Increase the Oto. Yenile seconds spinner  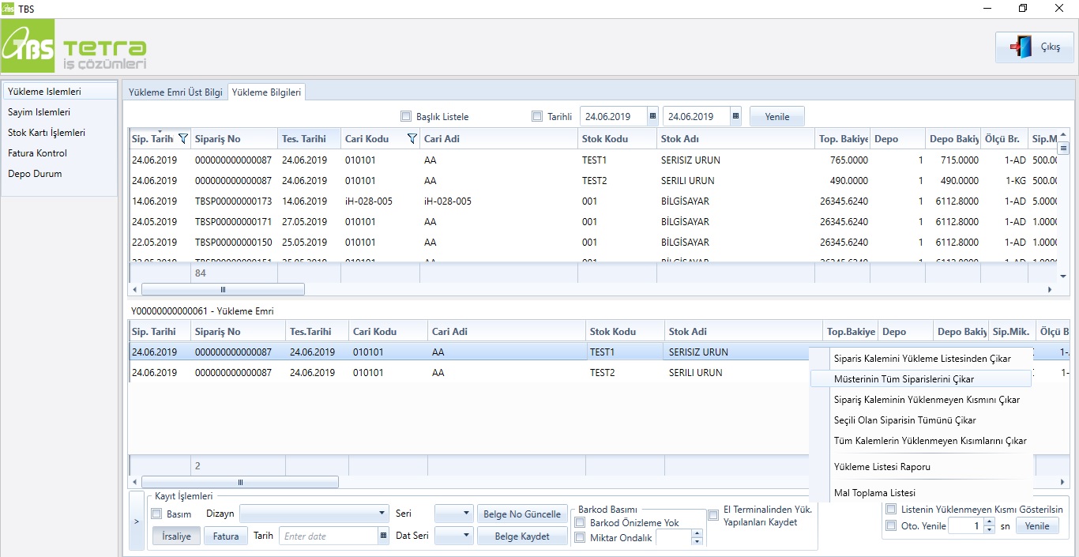tap(990, 522)
